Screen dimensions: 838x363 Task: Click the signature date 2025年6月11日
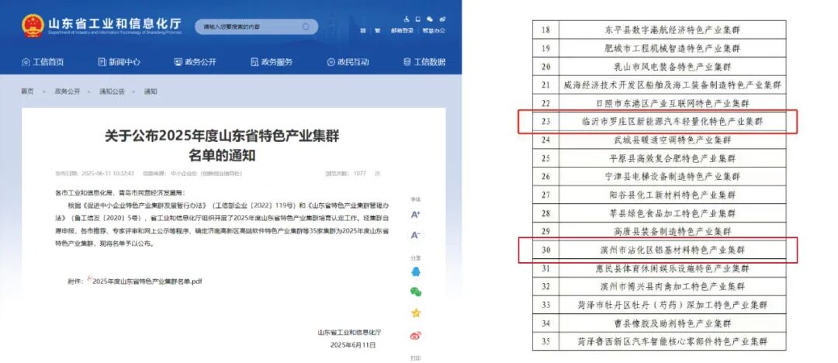(x=353, y=345)
